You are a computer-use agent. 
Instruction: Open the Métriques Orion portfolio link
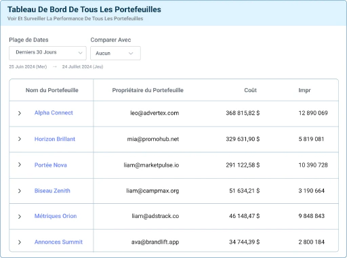tap(56, 216)
